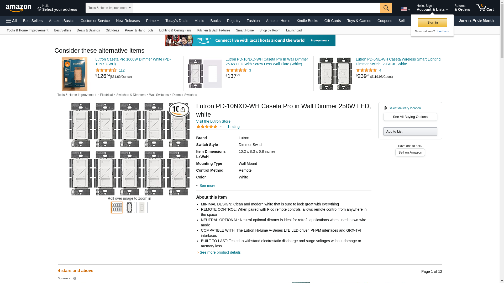Open the Tools & Home Improvement search dropdown
The image size is (504, 283).
[x=109, y=8]
